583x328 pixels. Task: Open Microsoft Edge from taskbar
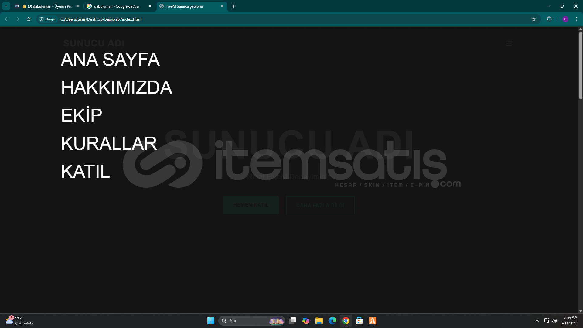coord(332,321)
